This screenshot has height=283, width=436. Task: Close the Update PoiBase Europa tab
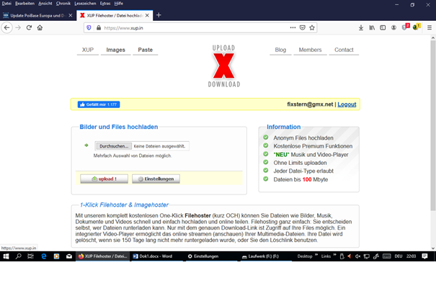coord(71,16)
